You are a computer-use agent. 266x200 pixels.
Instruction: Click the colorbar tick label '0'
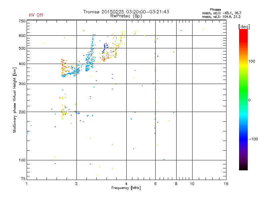pos(249,100)
